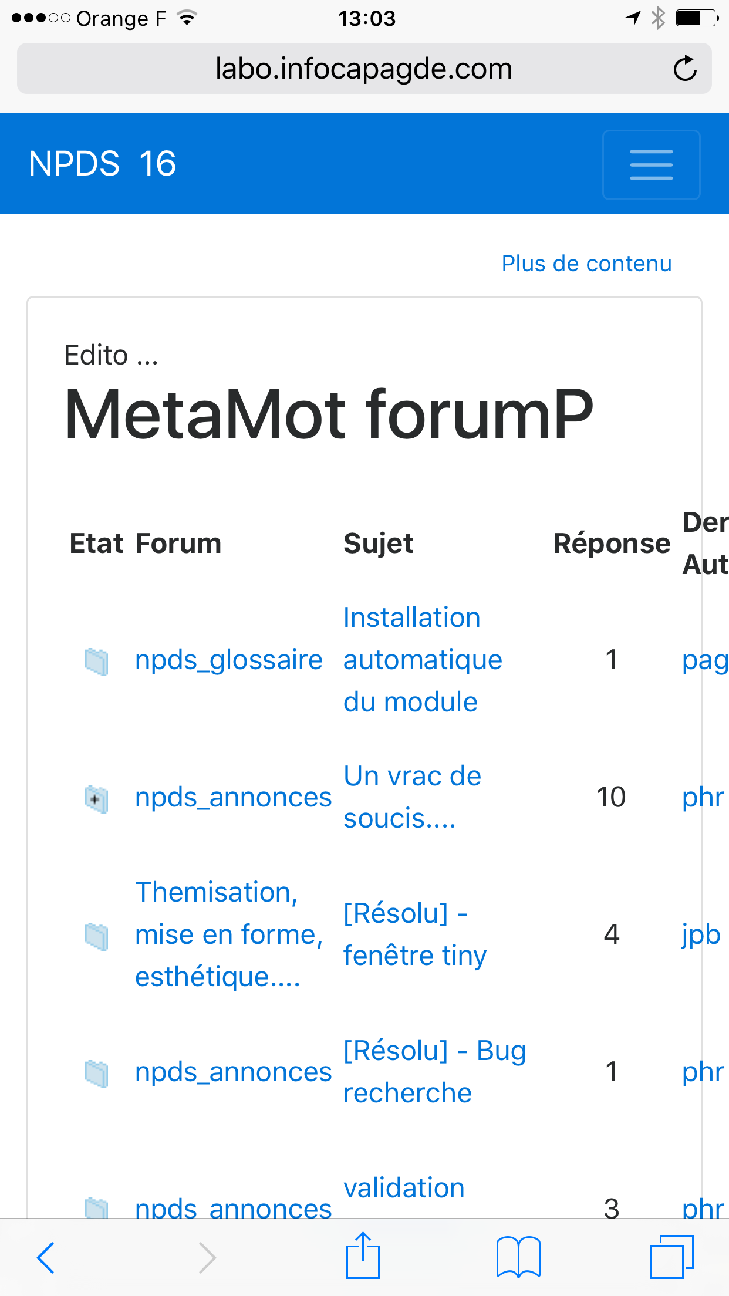Focus the labo.infocapagde.com address bar
This screenshot has width=729, height=1296.
pos(364,69)
